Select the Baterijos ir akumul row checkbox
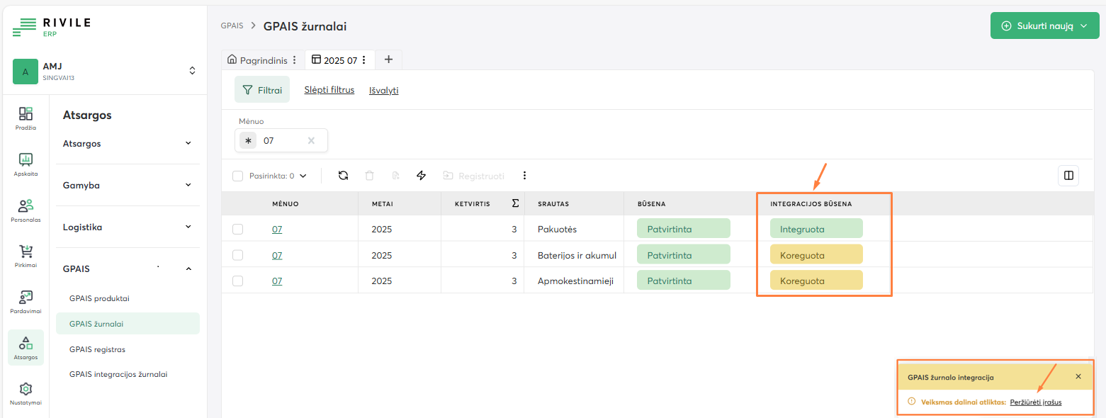 click(x=238, y=255)
